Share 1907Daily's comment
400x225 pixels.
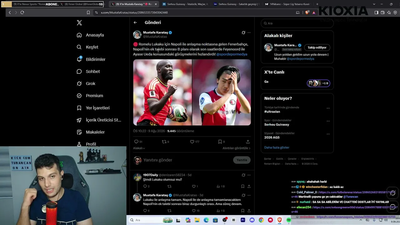tap(249, 186)
